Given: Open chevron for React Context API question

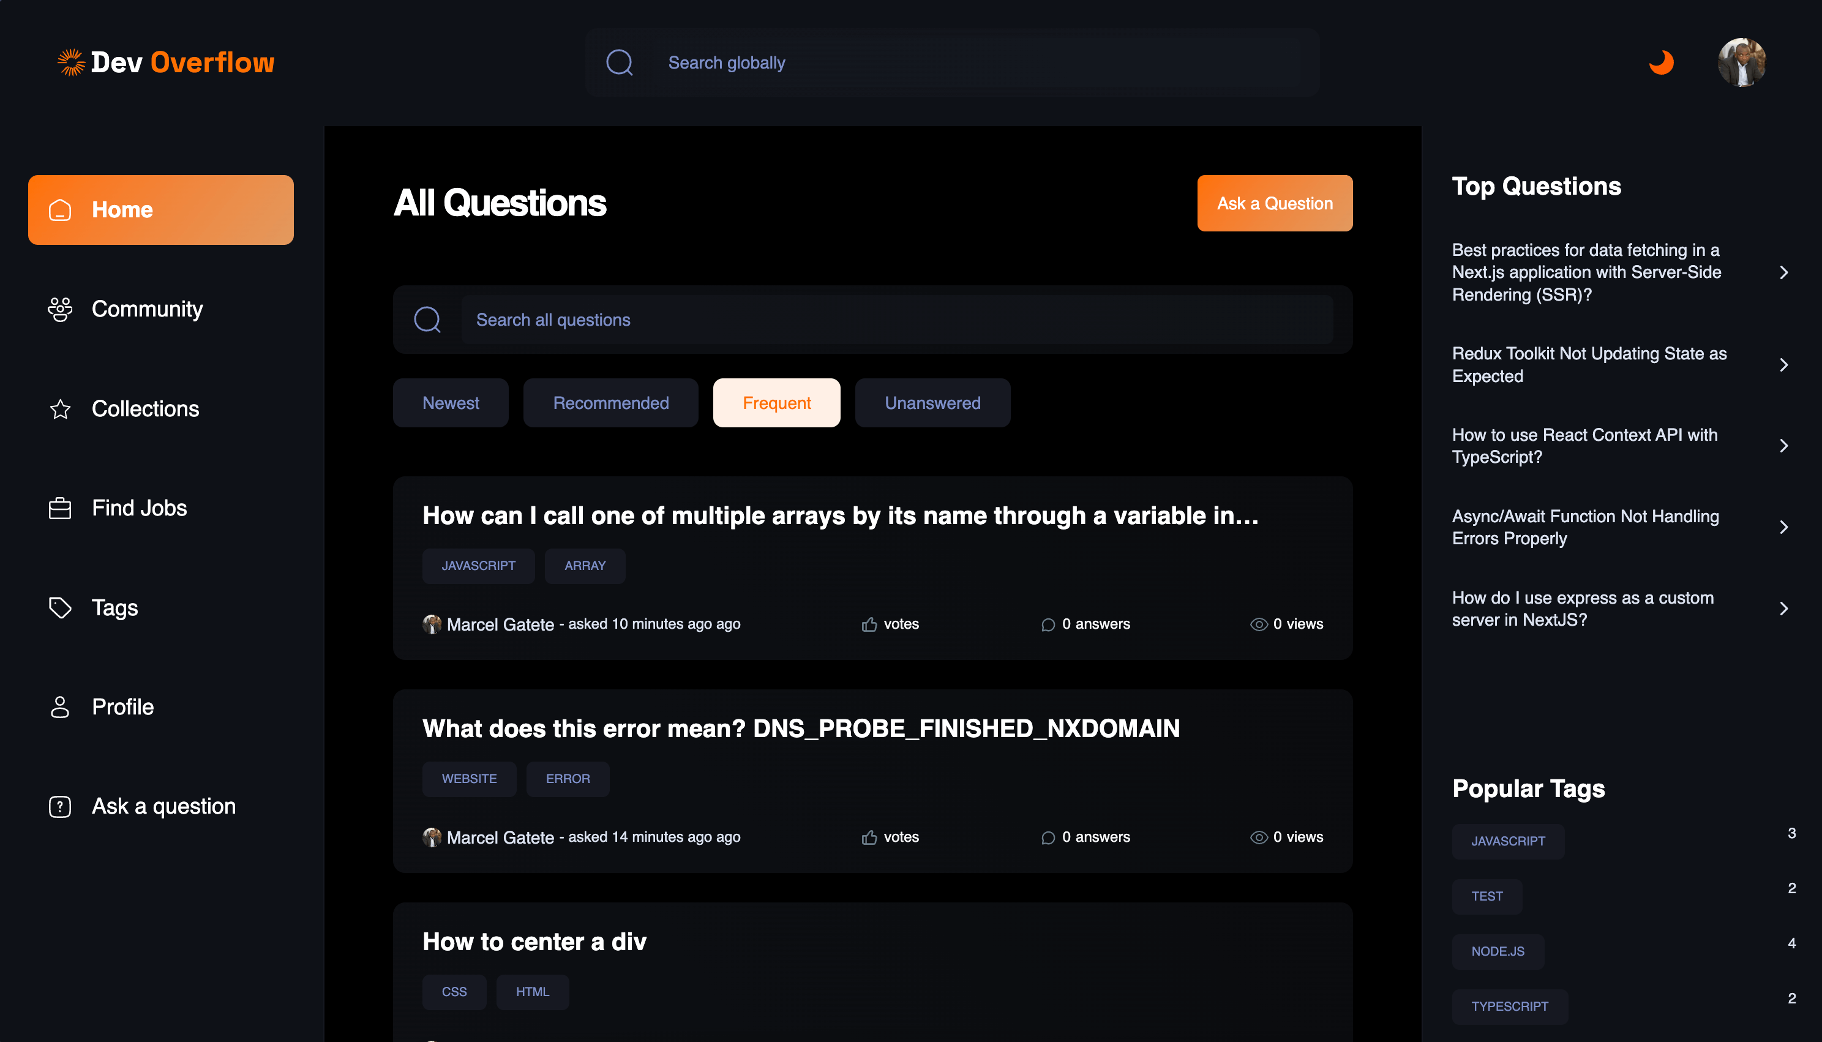Looking at the screenshot, I should (x=1783, y=446).
